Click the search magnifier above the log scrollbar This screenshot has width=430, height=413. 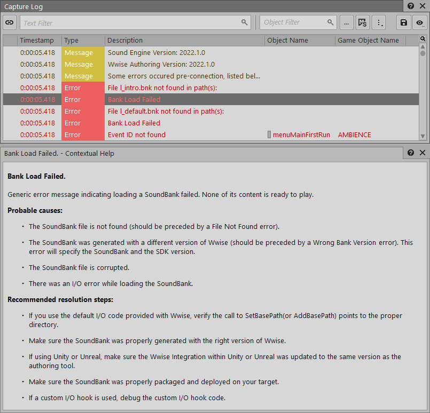point(423,39)
